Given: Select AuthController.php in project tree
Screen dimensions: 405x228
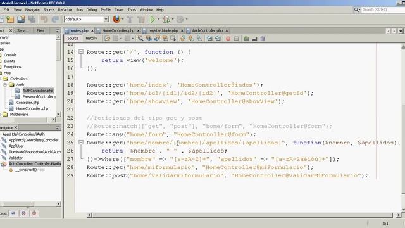Looking at the screenshot, I should click(38, 91).
